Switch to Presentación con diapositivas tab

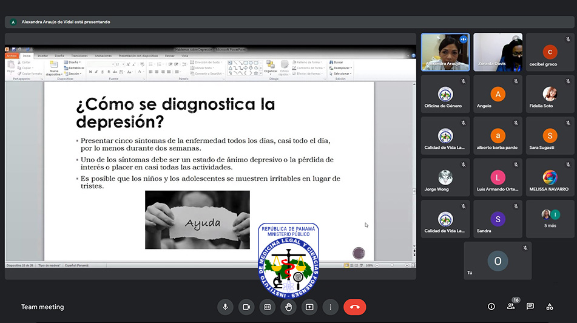click(x=138, y=56)
